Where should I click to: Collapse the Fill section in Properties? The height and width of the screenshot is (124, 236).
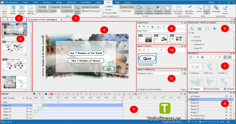[x=189, y=33]
